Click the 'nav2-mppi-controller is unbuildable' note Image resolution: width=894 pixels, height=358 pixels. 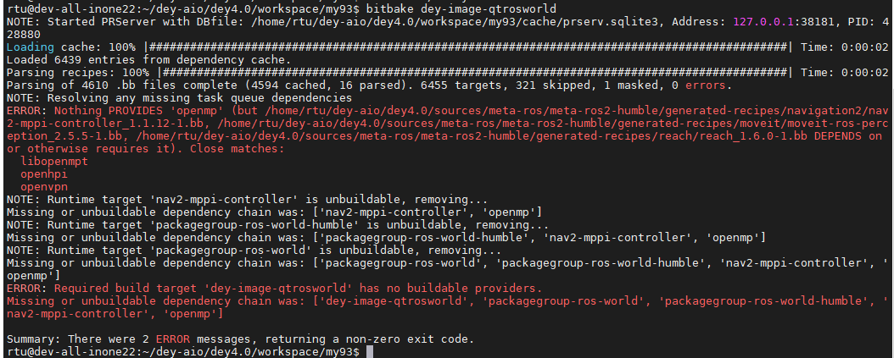247,200
